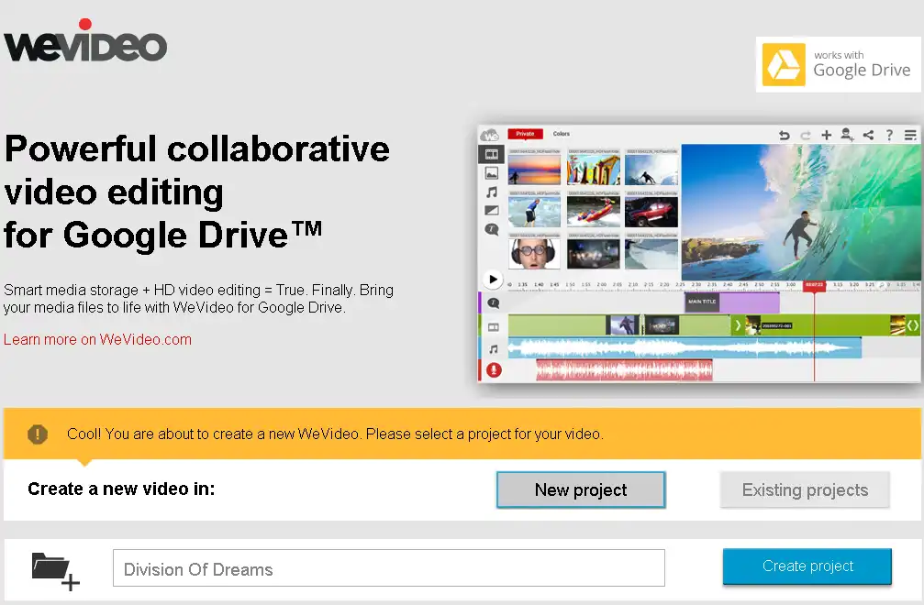Screen dimensions: 924x605
Task: Select the images sidebar icon
Action: 491,173
